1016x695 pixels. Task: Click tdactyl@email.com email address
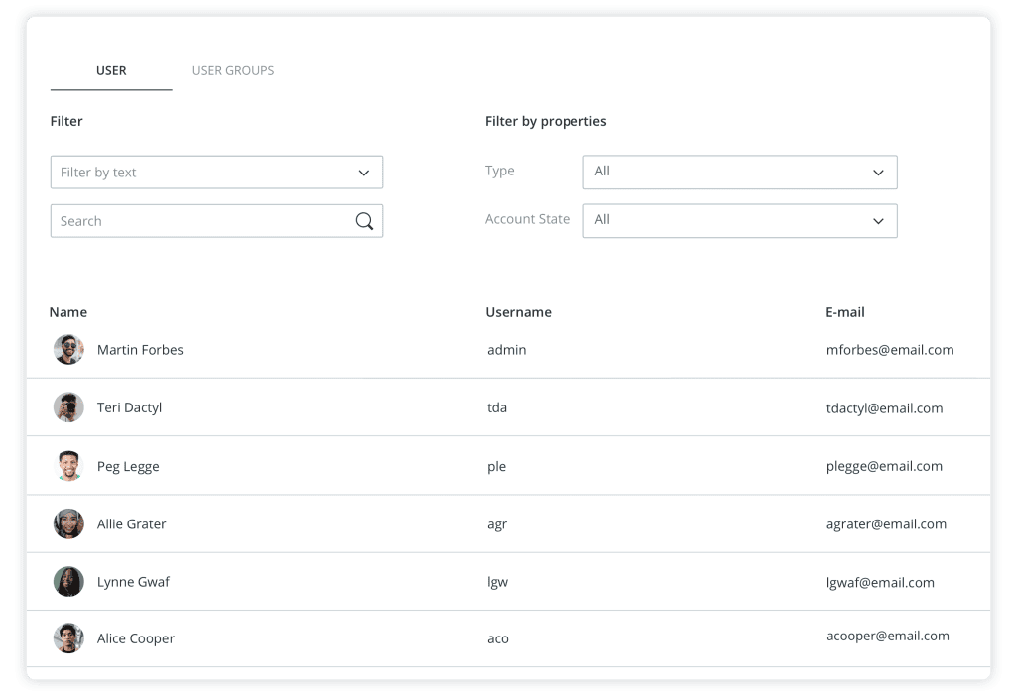pyautogui.click(x=884, y=406)
